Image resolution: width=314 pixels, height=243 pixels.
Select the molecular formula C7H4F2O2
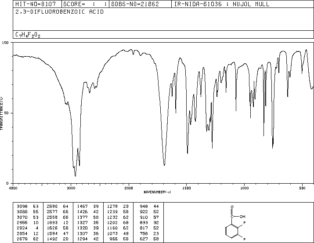tap(28, 35)
